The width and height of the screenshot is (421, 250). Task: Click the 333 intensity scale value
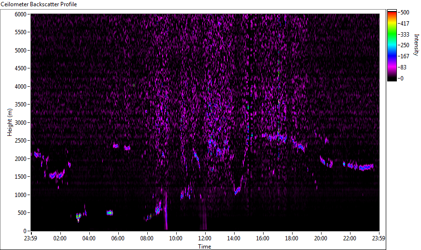pos(405,35)
